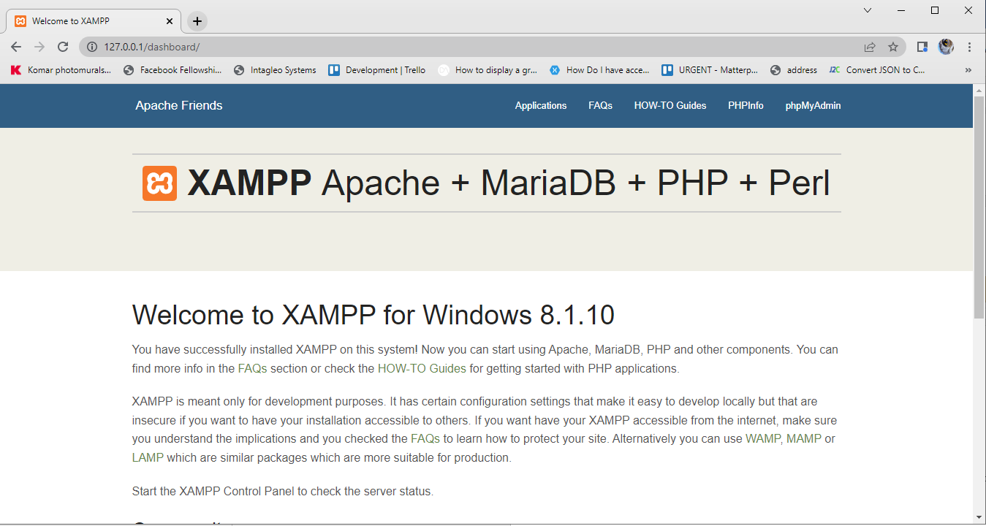Open Intagleo Systems bookmark

click(x=275, y=70)
